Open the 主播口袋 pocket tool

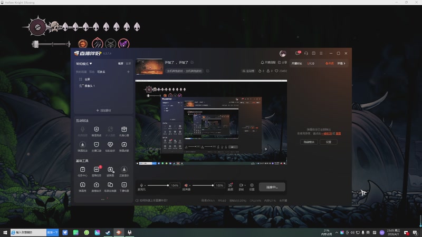pyautogui.click(x=97, y=146)
